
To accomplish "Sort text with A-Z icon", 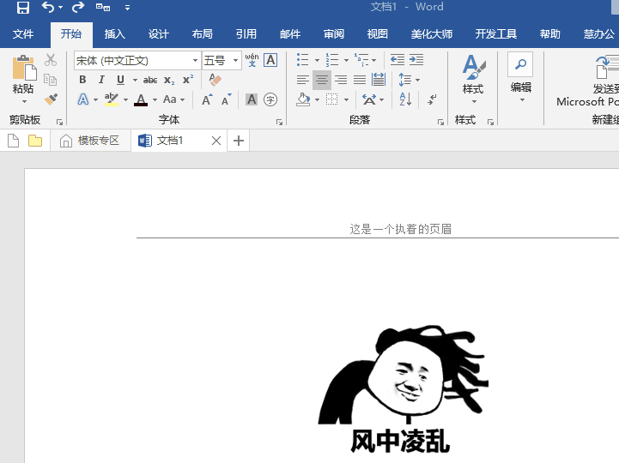I will [x=405, y=99].
